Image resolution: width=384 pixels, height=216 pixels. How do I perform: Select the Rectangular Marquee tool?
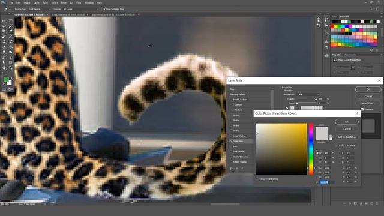(11, 21)
